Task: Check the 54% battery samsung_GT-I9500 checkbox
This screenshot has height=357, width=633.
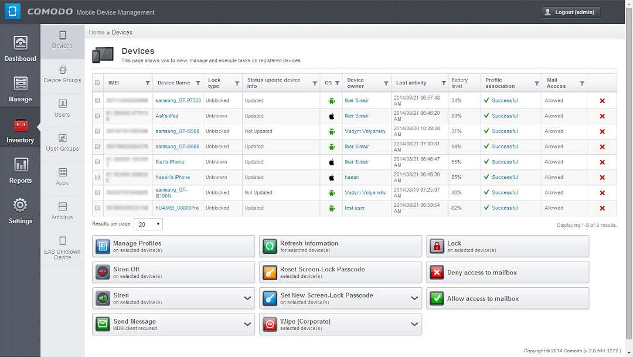Action: pos(97,146)
